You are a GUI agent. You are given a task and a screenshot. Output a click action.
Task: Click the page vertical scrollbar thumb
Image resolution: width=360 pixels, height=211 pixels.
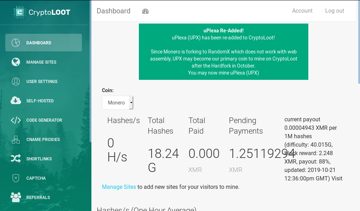tap(359, 42)
